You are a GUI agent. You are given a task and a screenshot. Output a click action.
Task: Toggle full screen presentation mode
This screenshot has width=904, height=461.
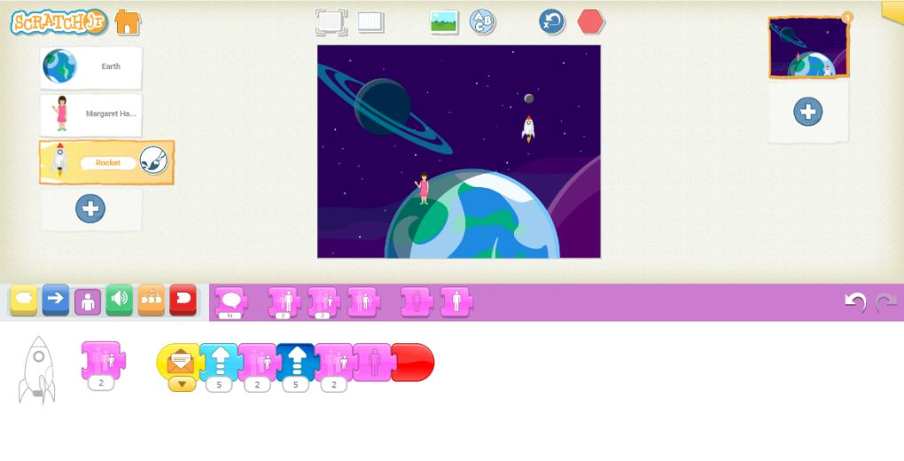pos(331,22)
